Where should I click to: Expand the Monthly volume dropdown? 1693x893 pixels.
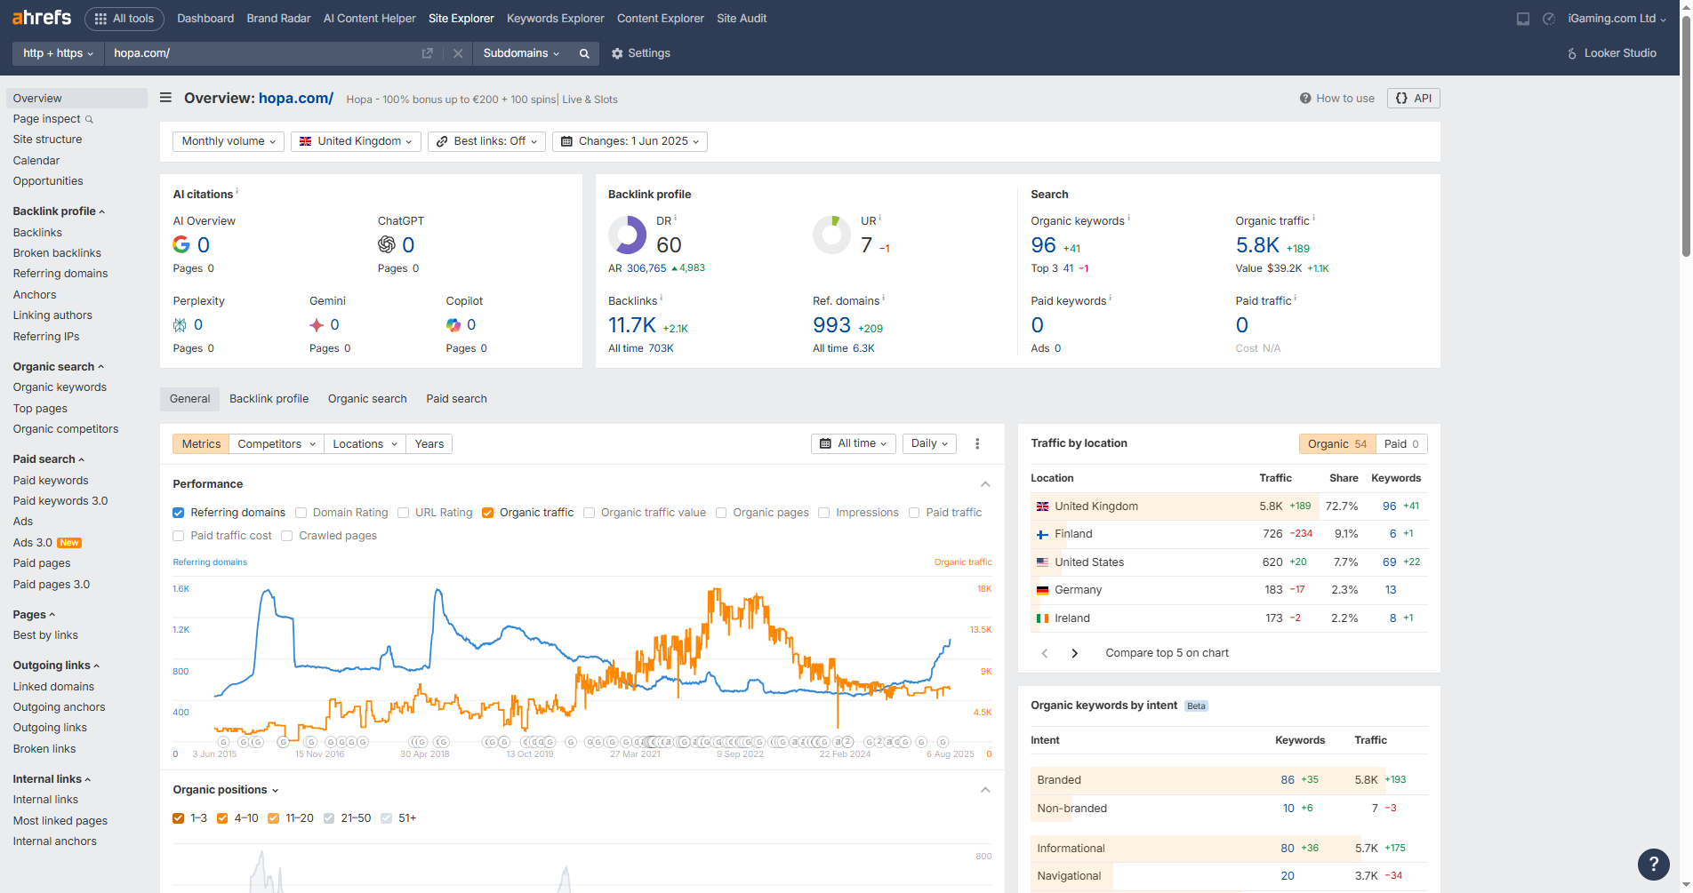tap(229, 141)
